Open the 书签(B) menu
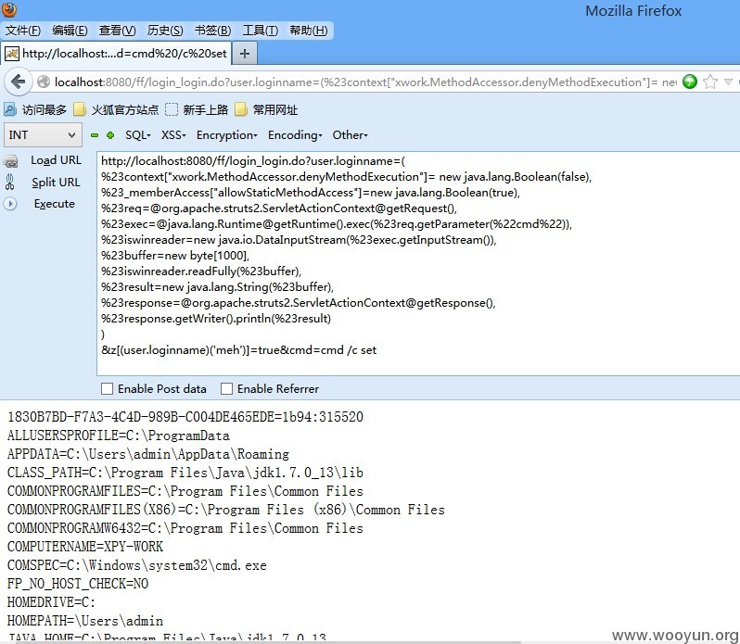Image resolution: width=740 pixels, height=644 pixels. (213, 31)
